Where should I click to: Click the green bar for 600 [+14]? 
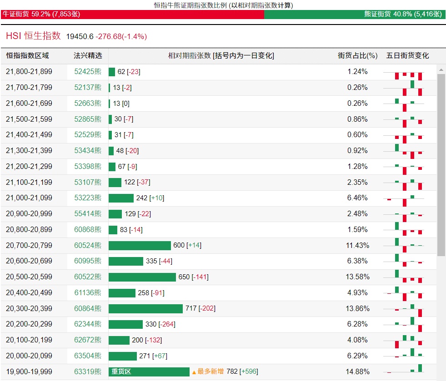tap(140, 246)
